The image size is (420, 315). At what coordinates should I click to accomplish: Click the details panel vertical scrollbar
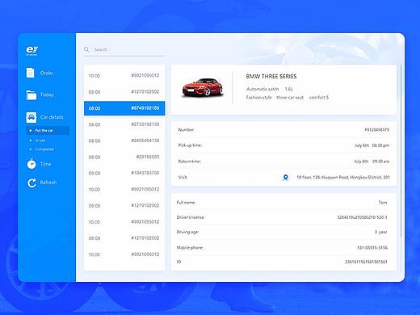coord(401,151)
